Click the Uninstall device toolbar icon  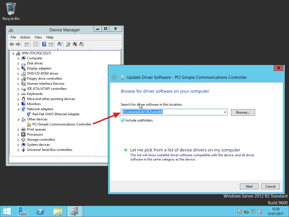(x=75, y=44)
